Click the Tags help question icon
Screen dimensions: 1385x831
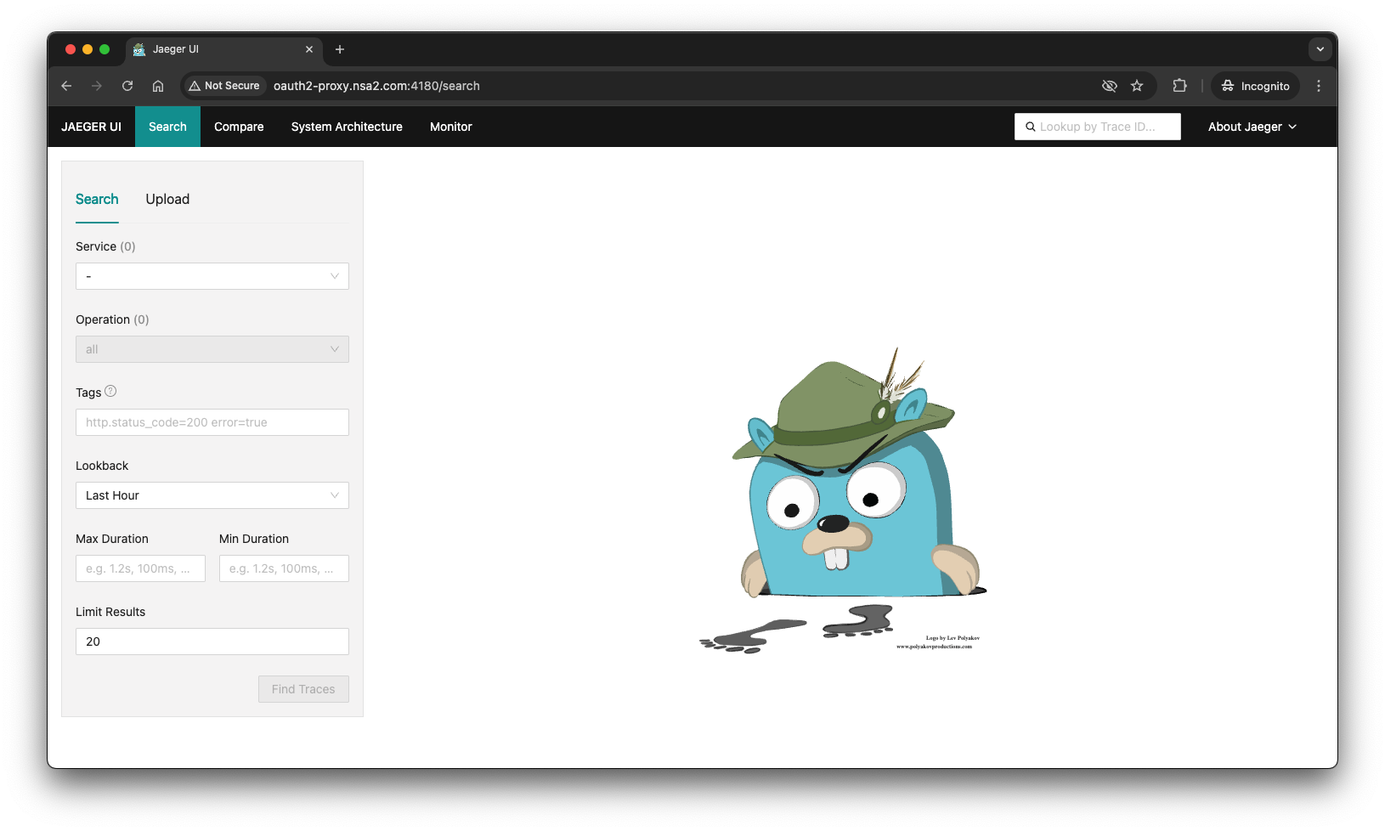coord(110,392)
